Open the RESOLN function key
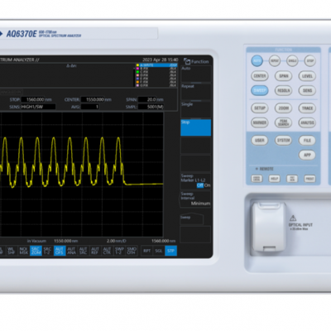 [283, 90]
